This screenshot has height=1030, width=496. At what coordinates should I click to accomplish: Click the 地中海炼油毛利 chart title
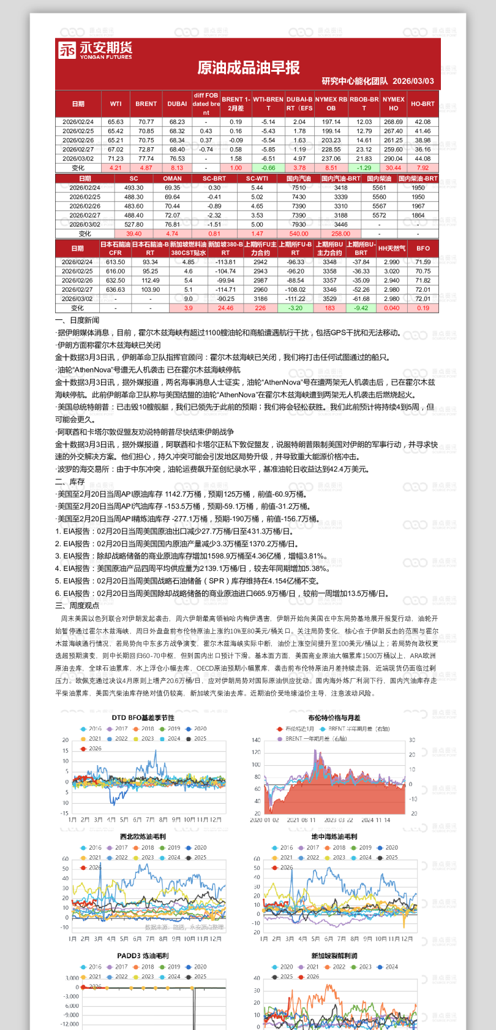(334, 837)
